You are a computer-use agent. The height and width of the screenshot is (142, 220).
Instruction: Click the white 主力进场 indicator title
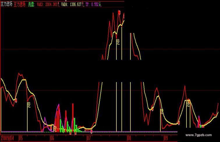[6, 4]
